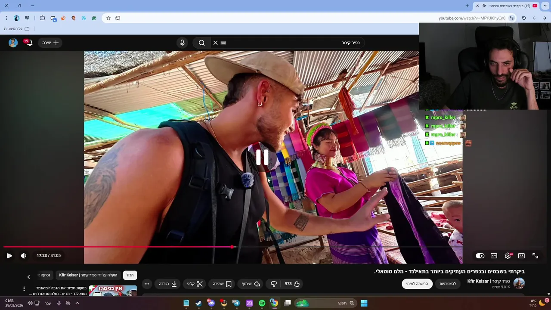This screenshot has width=551, height=310.
Task: Show more filter chips with the chevron arrow
Action: pos(28,277)
